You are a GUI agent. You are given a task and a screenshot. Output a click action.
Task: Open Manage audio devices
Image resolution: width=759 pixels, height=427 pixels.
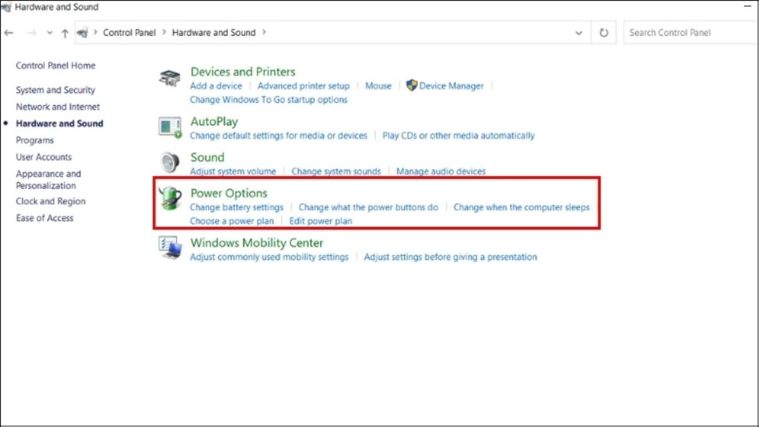point(441,171)
